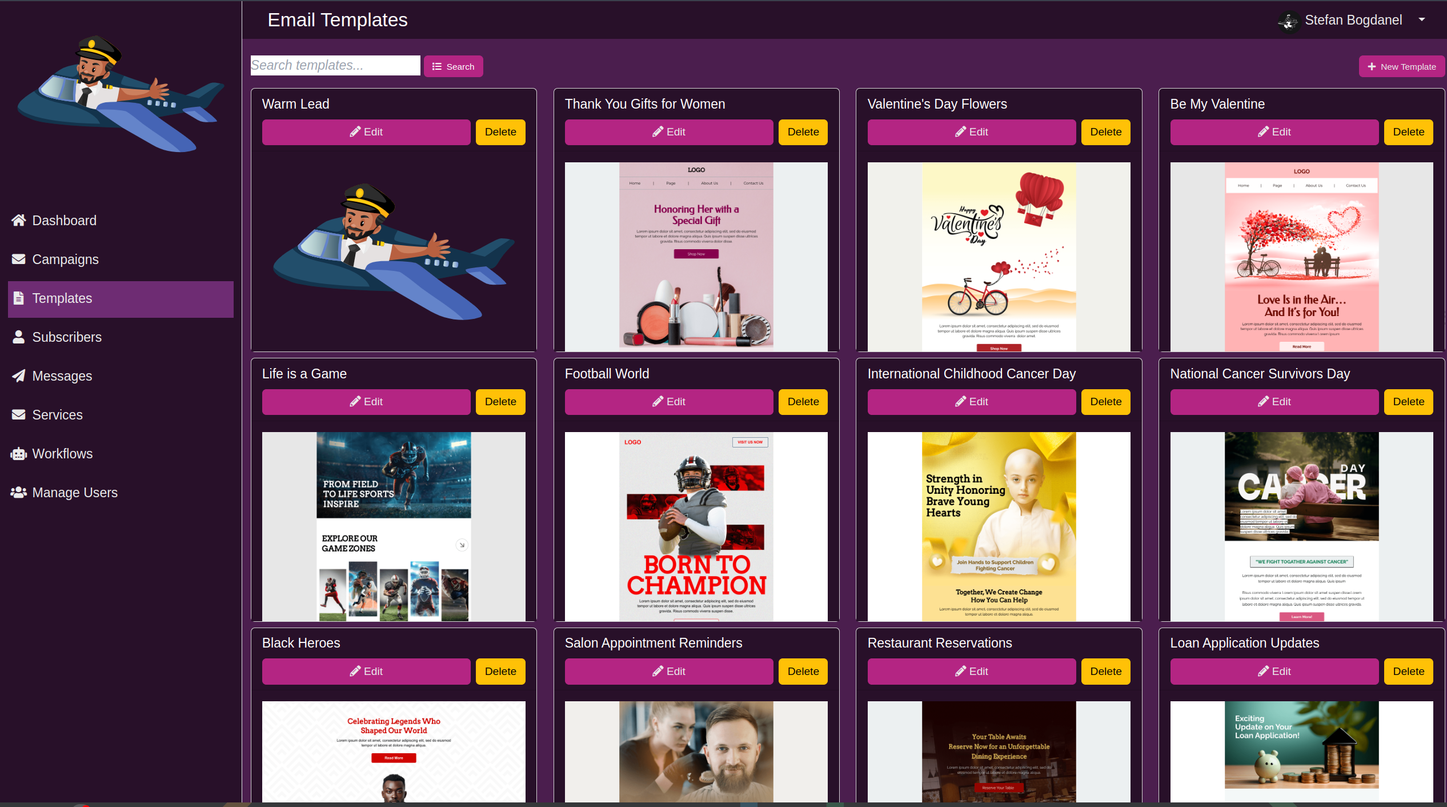Image resolution: width=1447 pixels, height=807 pixels.
Task: Select Templates in the sidebar
Action: pyautogui.click(x=121, y=299)
